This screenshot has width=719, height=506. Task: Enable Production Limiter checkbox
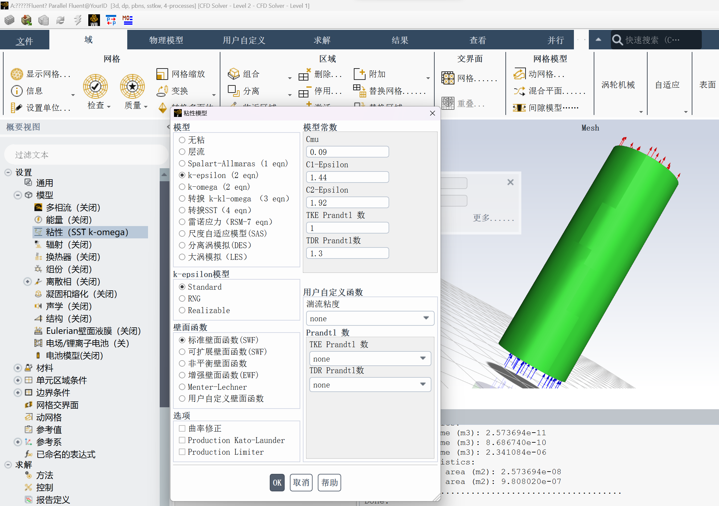click(x=182, y=452)
